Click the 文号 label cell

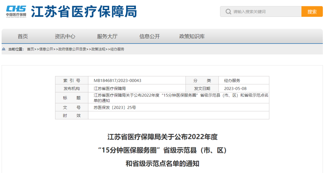coord(72,108)
